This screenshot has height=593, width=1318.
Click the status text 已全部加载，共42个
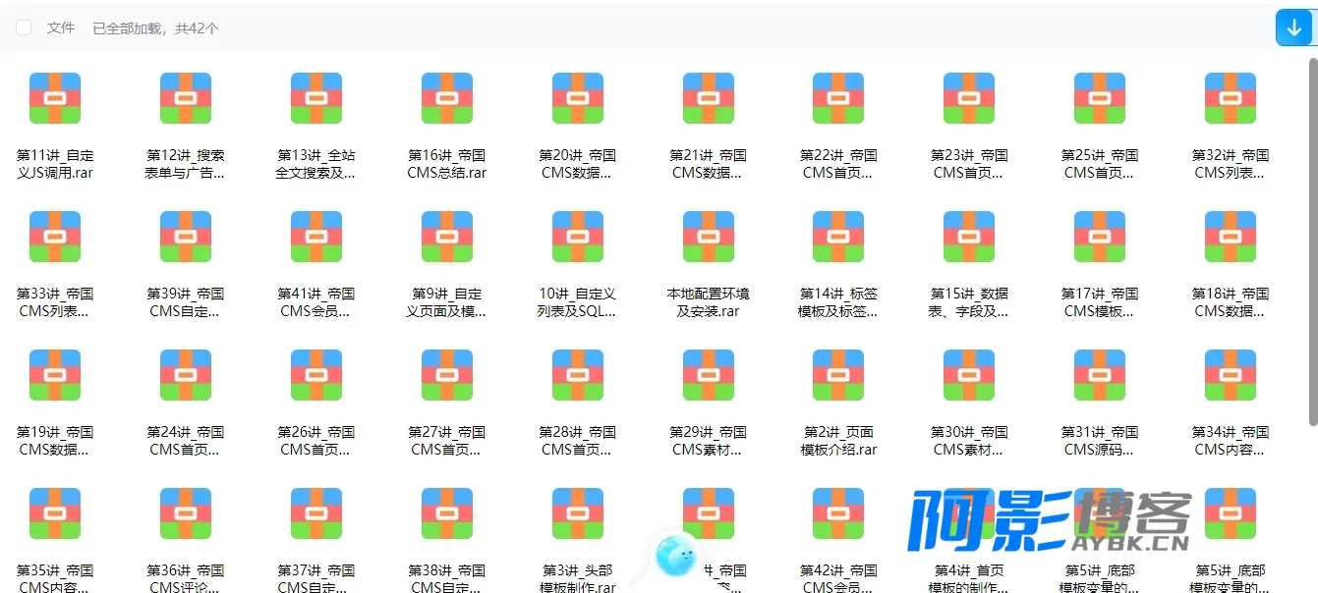[x=155, y=28]
